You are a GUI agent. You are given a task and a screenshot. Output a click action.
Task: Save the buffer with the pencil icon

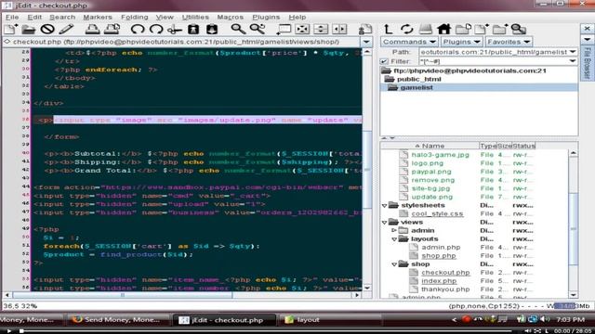coord(66,29)
